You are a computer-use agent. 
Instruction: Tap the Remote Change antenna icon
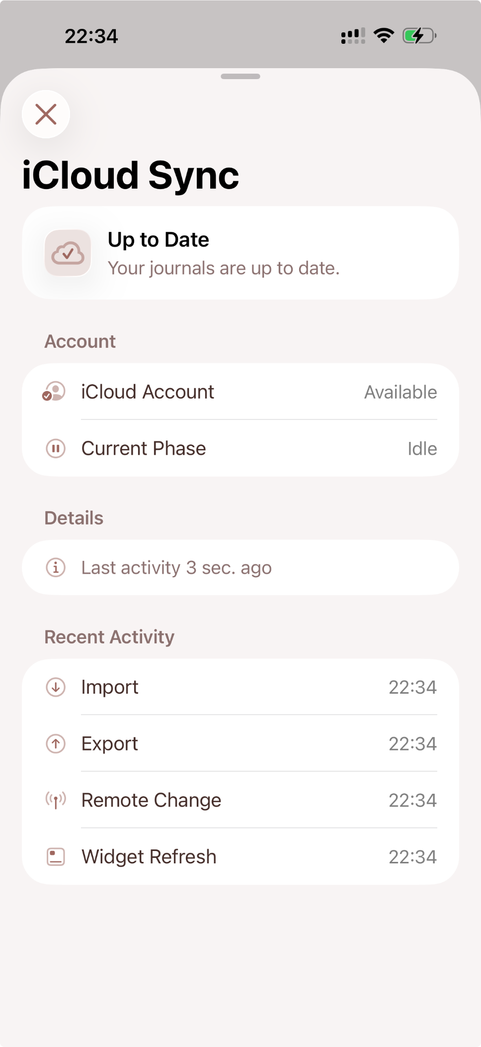point(56,800)
